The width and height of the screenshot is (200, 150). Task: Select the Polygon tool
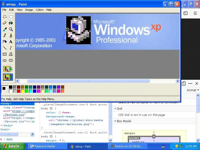click(11, 54)
